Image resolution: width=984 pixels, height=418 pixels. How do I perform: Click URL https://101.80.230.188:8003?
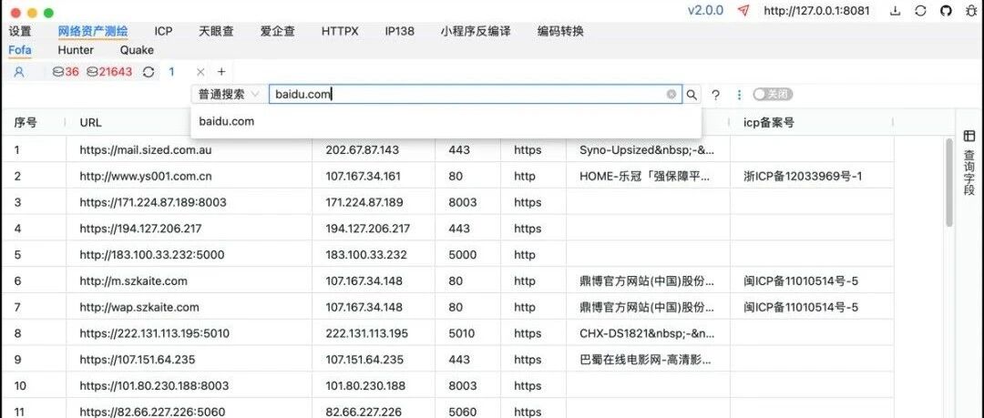coord(154,385)
